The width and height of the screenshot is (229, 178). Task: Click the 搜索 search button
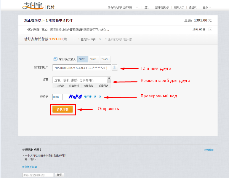coord(60,175)
